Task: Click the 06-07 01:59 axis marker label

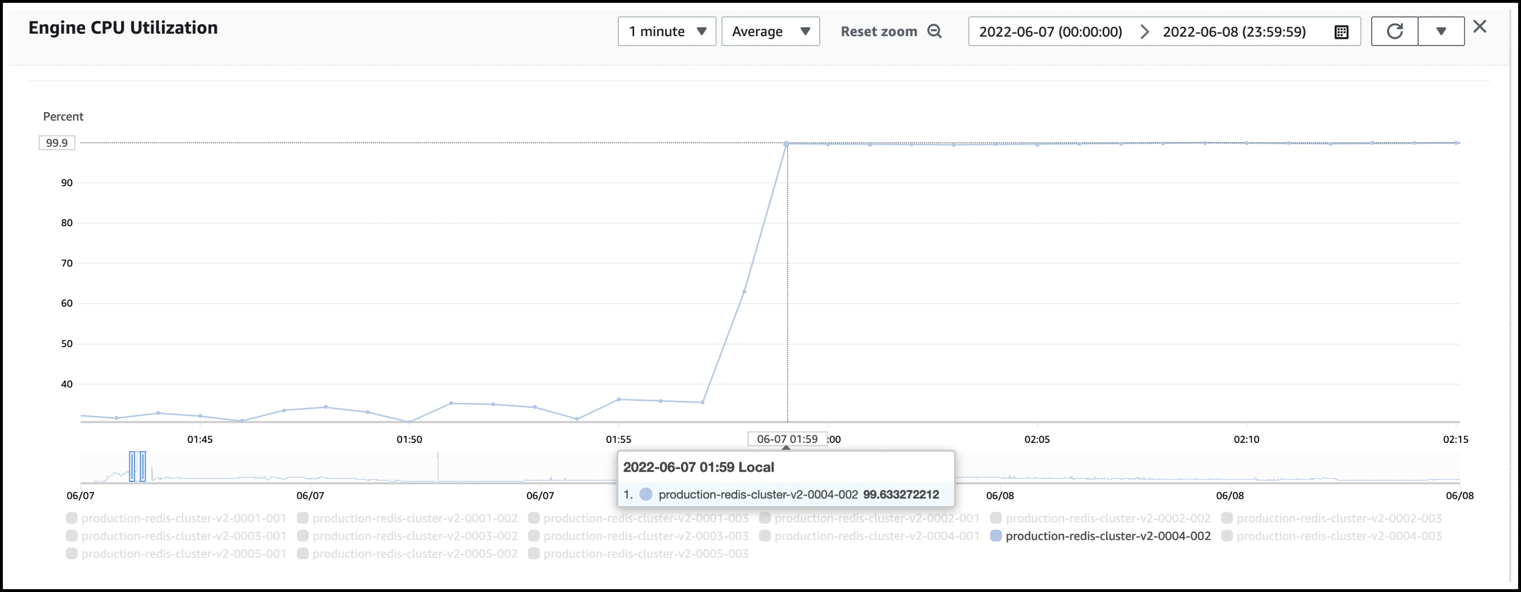Action: pos(787,439)
